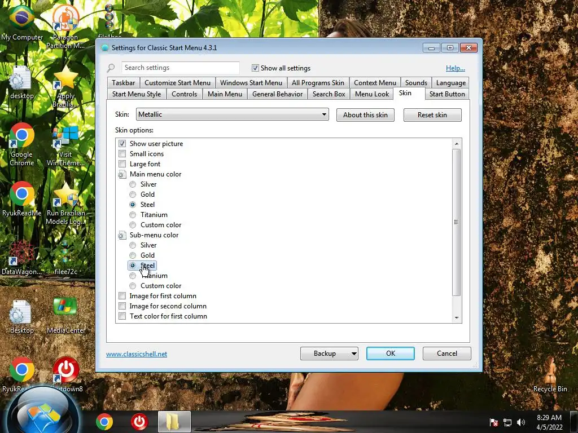Select Gold main menu color
This screenshot has width=578, height=433.
133,195
